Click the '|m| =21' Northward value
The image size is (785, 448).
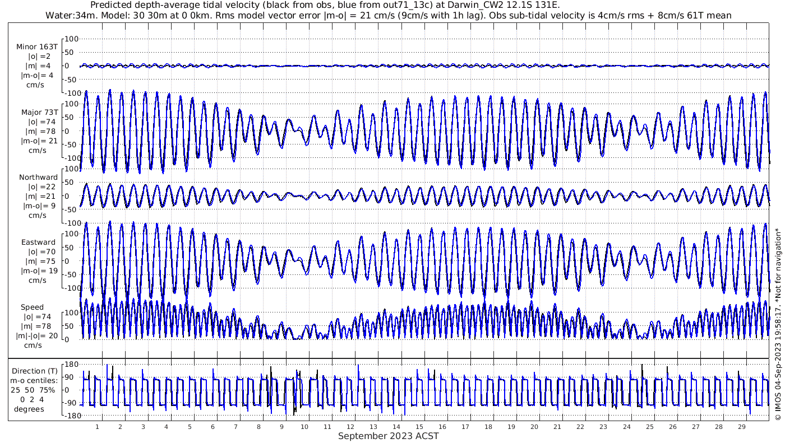[x=41, y=196]
